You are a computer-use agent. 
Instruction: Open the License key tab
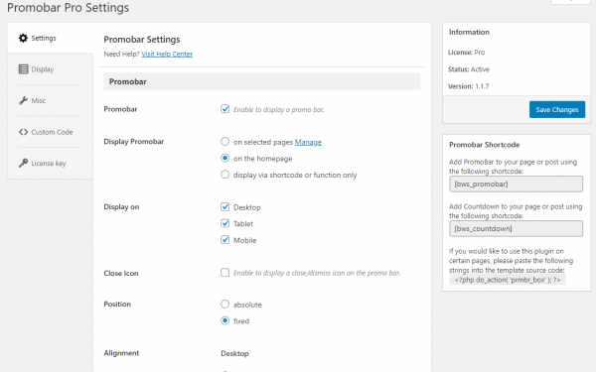coord(51,163)
